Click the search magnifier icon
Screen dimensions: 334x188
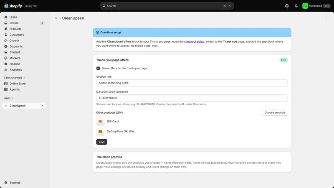click(104, 6)
